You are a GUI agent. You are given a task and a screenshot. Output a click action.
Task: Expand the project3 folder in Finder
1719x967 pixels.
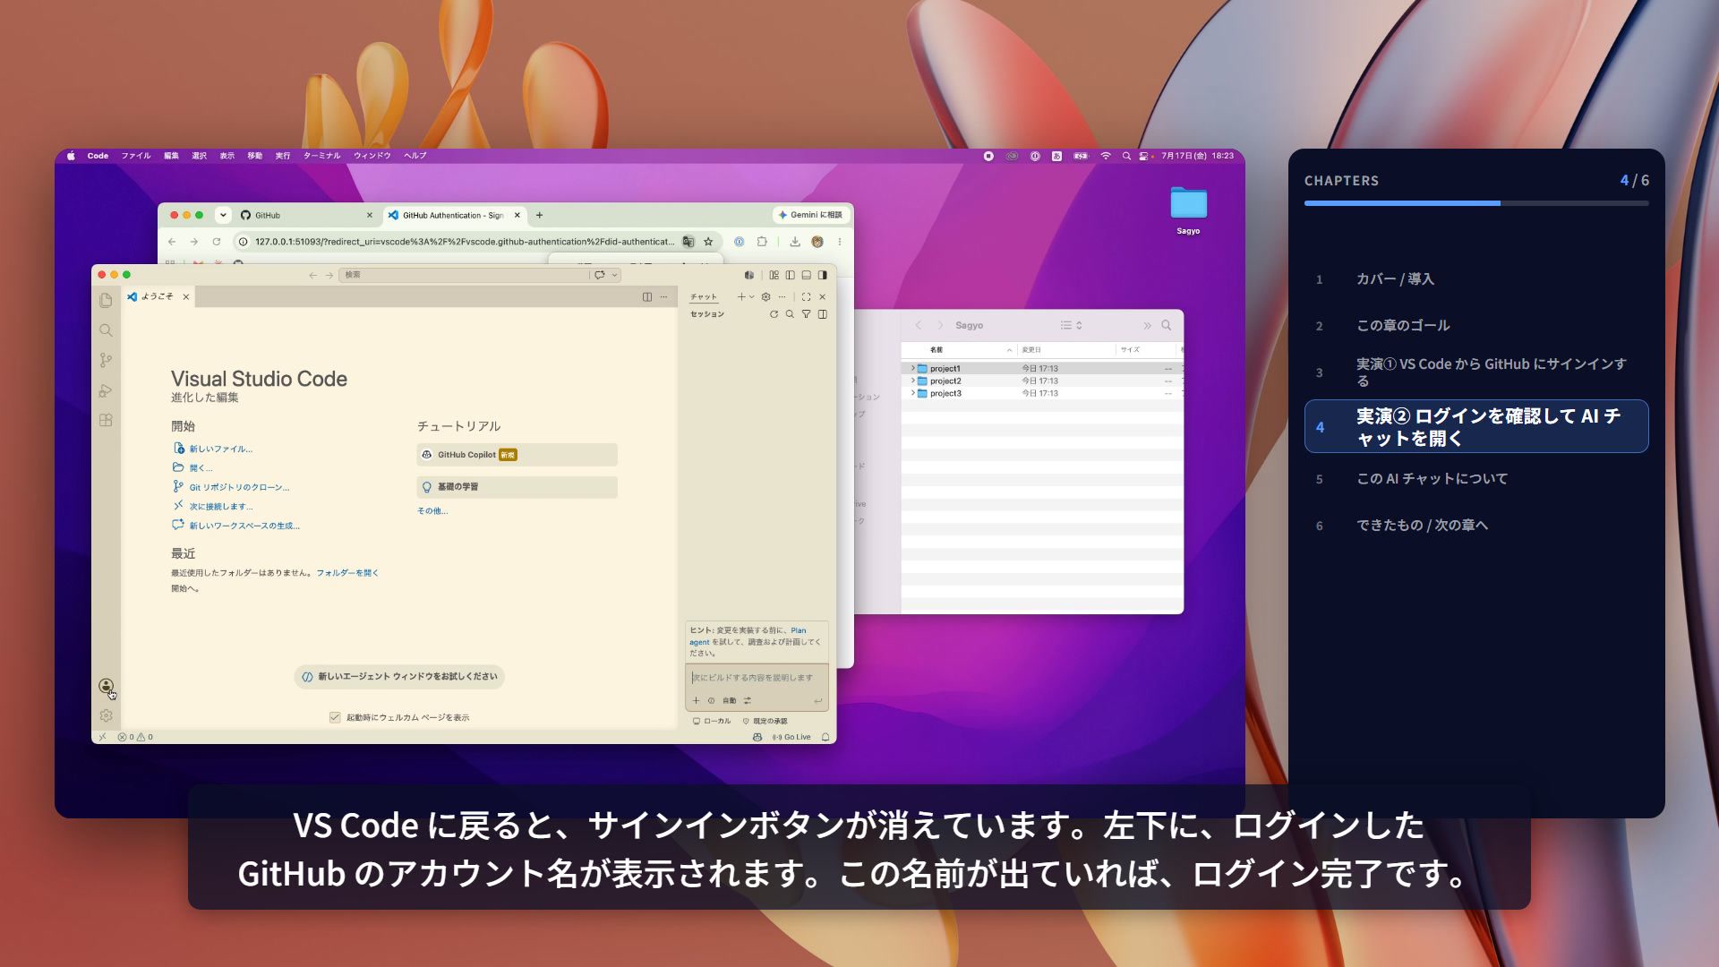912,393
